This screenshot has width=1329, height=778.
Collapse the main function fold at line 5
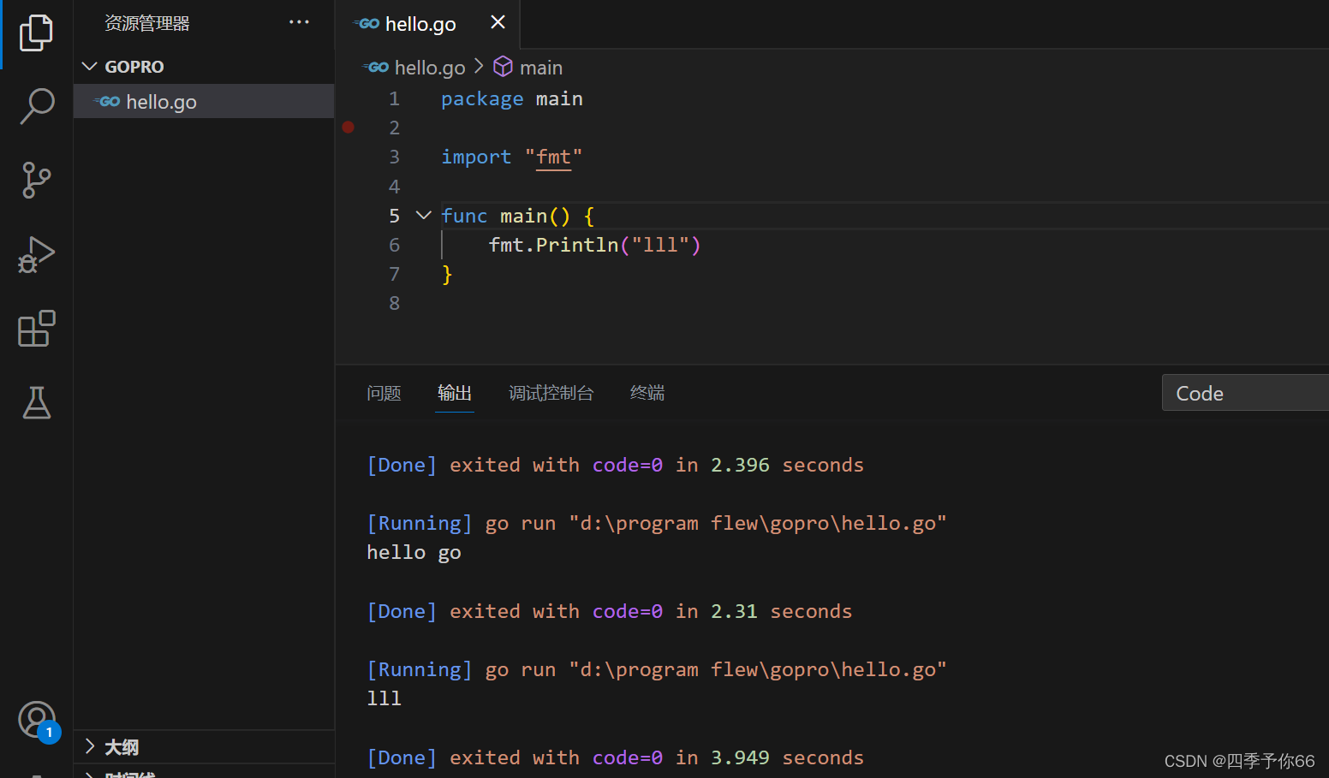click(x=422, y=215)
